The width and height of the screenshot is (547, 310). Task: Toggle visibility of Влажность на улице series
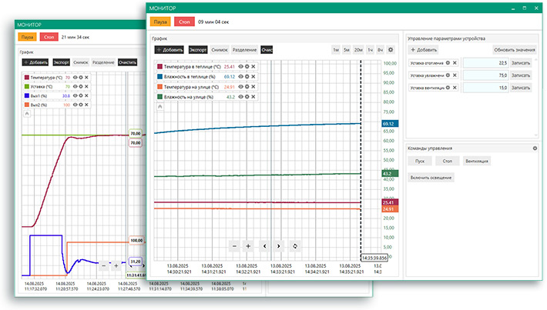coord(240,97)
